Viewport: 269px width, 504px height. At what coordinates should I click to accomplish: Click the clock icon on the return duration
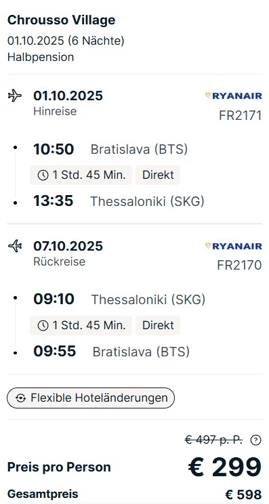click(43, 326)
